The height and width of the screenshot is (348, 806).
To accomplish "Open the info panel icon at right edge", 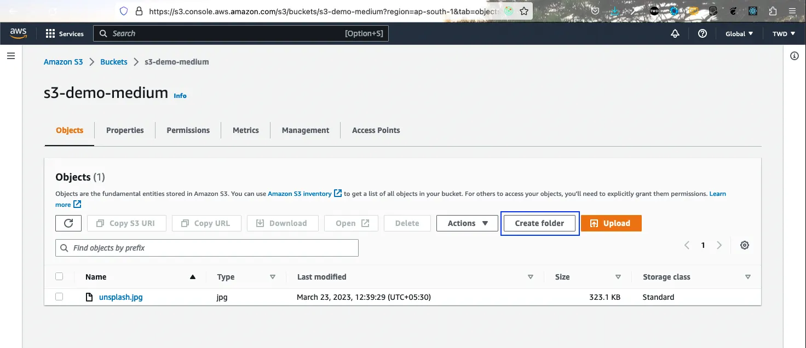I will tap(795, 56).
